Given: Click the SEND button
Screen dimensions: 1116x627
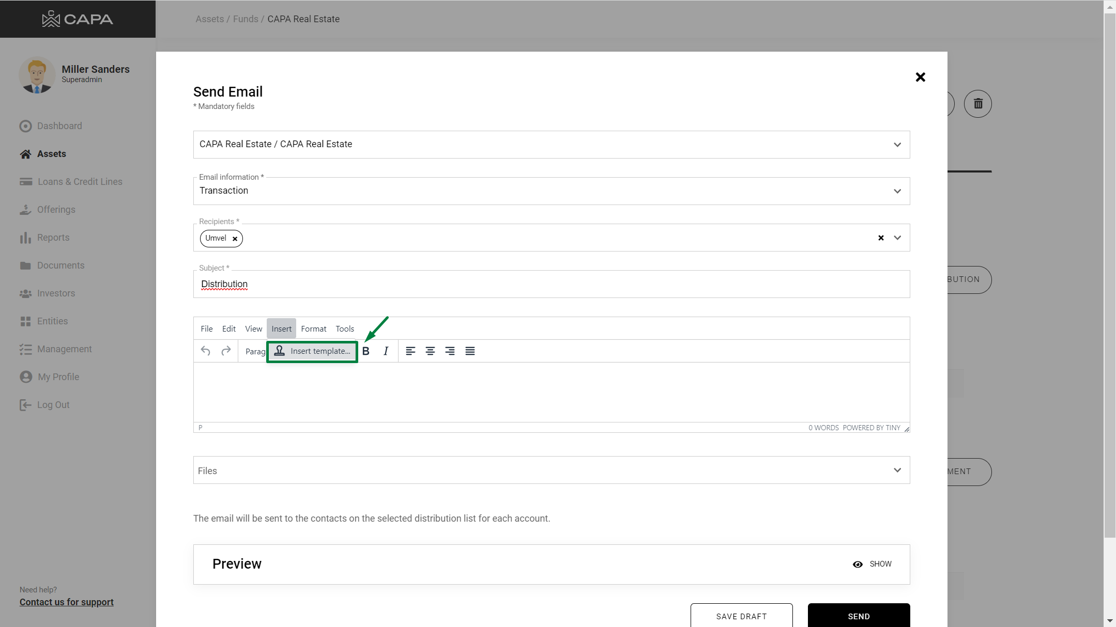Looking at the screenshot, I should [859, 616].
